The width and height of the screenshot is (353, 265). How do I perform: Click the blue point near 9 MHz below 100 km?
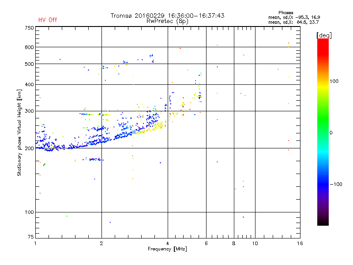[x=244, y=217]
